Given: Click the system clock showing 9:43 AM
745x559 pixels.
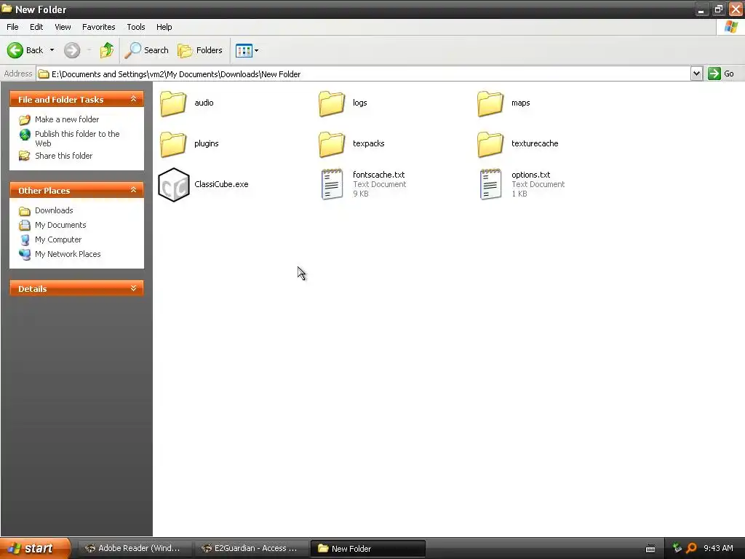Looking at the screenshot, I should click(718, 548).
